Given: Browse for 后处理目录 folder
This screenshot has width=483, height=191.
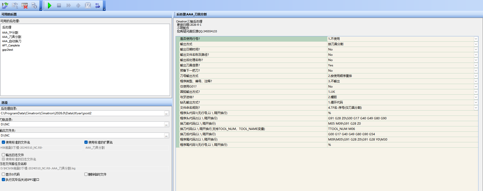Looking at the screenshot, I should (166, 113).
